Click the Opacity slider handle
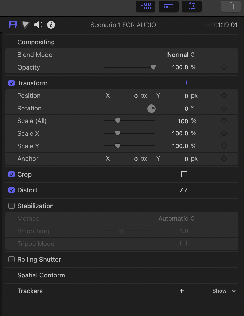The width and height of the screenshot is (244, 316). (x=153, y=67)
